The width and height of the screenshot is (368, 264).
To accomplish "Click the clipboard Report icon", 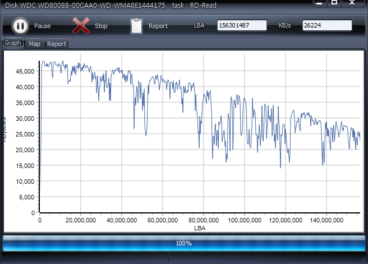I will [136, 26].
